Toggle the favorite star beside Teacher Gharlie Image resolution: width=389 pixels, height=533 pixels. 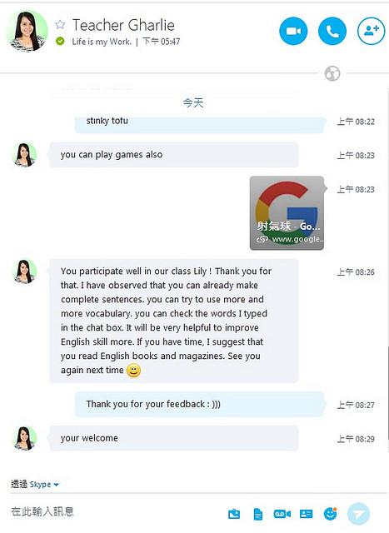(x=60, y=24)
